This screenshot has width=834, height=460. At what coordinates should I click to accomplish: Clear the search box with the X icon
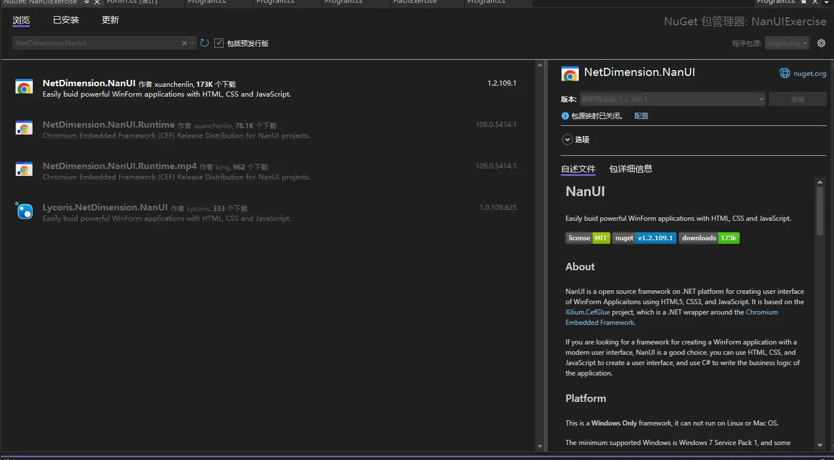coord(185,43)
